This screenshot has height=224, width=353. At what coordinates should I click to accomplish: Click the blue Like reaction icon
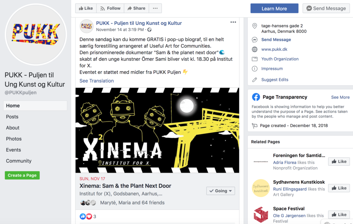point(83,216)
